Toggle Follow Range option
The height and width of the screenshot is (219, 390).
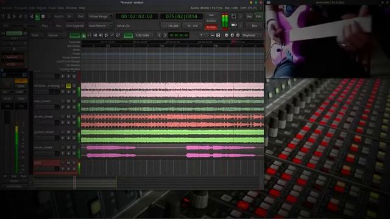point(100,16)
